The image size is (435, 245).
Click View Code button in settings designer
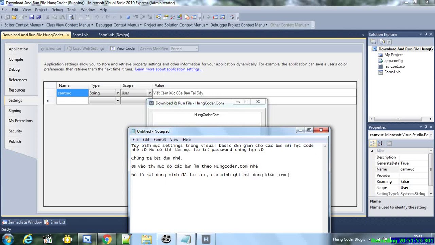[x=123, y=48]
